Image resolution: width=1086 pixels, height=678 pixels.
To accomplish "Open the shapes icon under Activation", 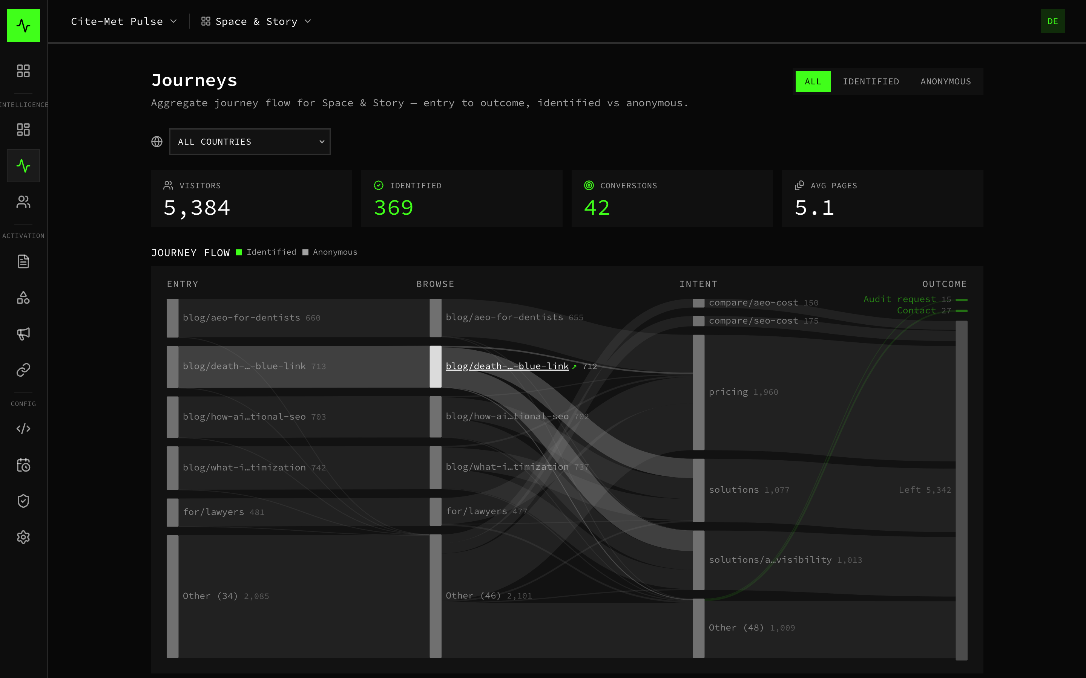I will click(x=23, y=298).
